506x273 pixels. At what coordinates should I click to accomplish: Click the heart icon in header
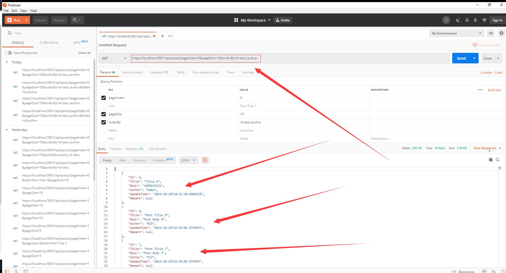pos(484,20)
